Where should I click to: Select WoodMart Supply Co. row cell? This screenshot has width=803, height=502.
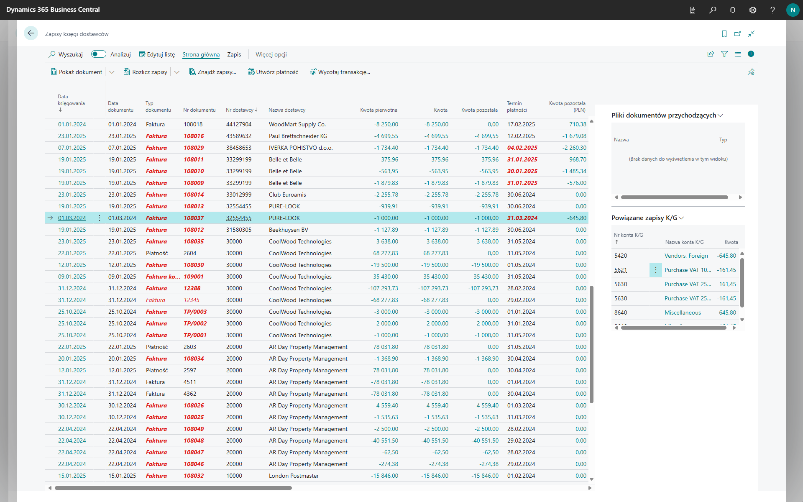pyautogui.click(x=297, y=124)
